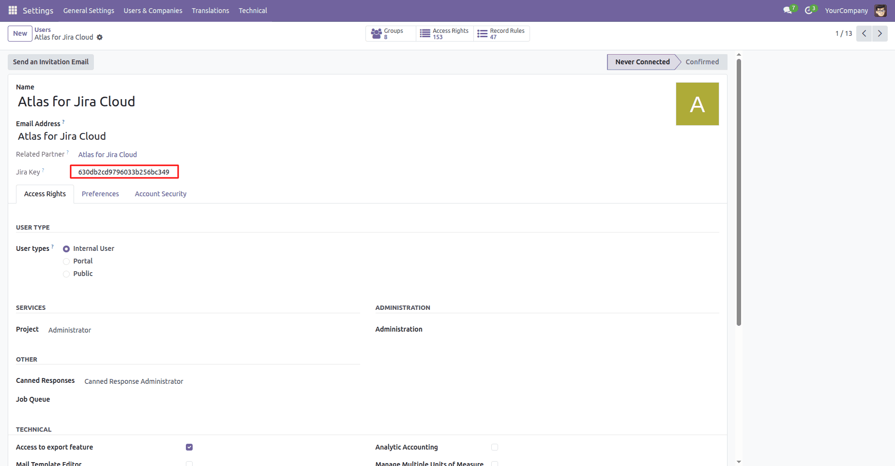The height and width of the screenshot is (466, 895).
Task: Open the Atlas for Jira Cloud related partner link
Action: pos(107,155)
